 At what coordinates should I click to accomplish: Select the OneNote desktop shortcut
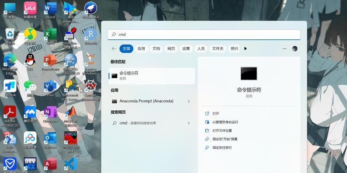click(50, 114)
